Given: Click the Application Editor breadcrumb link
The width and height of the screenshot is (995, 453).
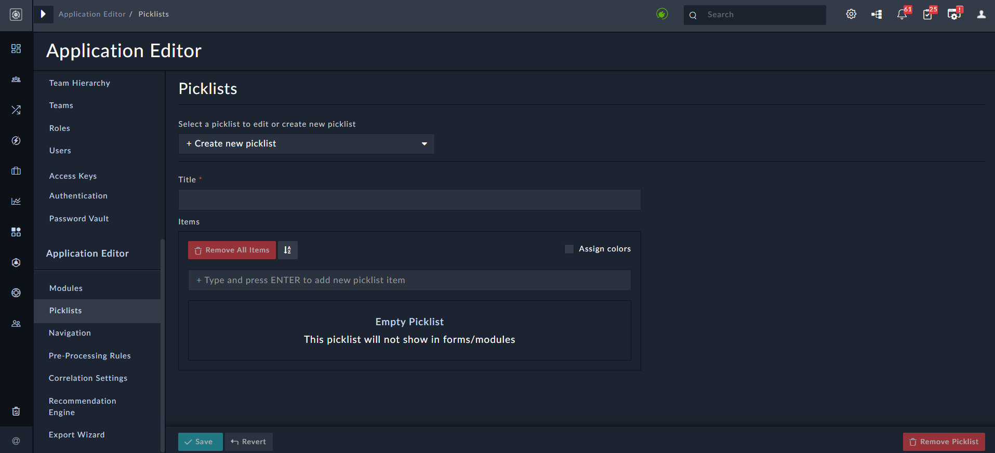Looking at the screenshot, I should click(92, 14).
